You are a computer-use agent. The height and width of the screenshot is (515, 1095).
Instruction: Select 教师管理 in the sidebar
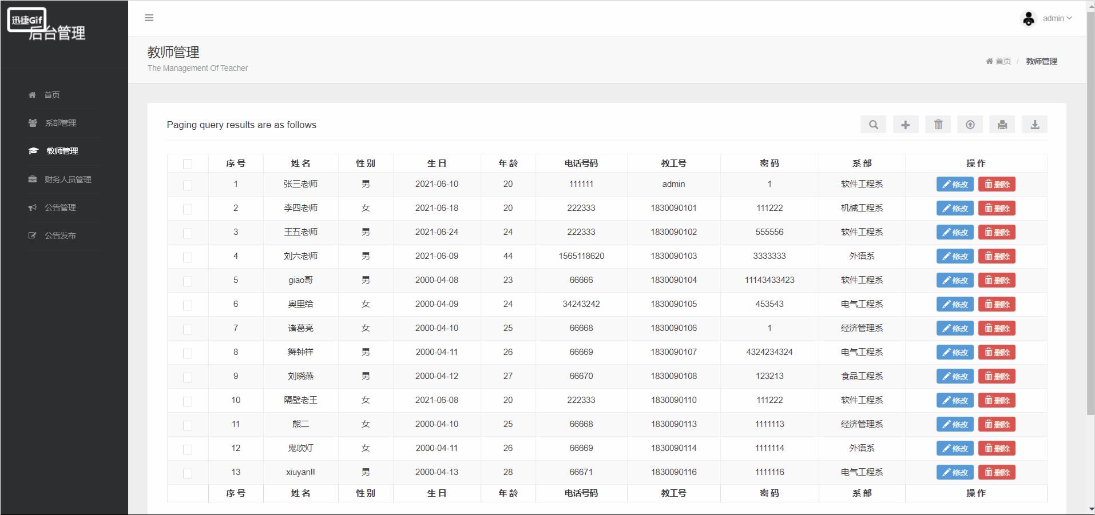point(62,151)
